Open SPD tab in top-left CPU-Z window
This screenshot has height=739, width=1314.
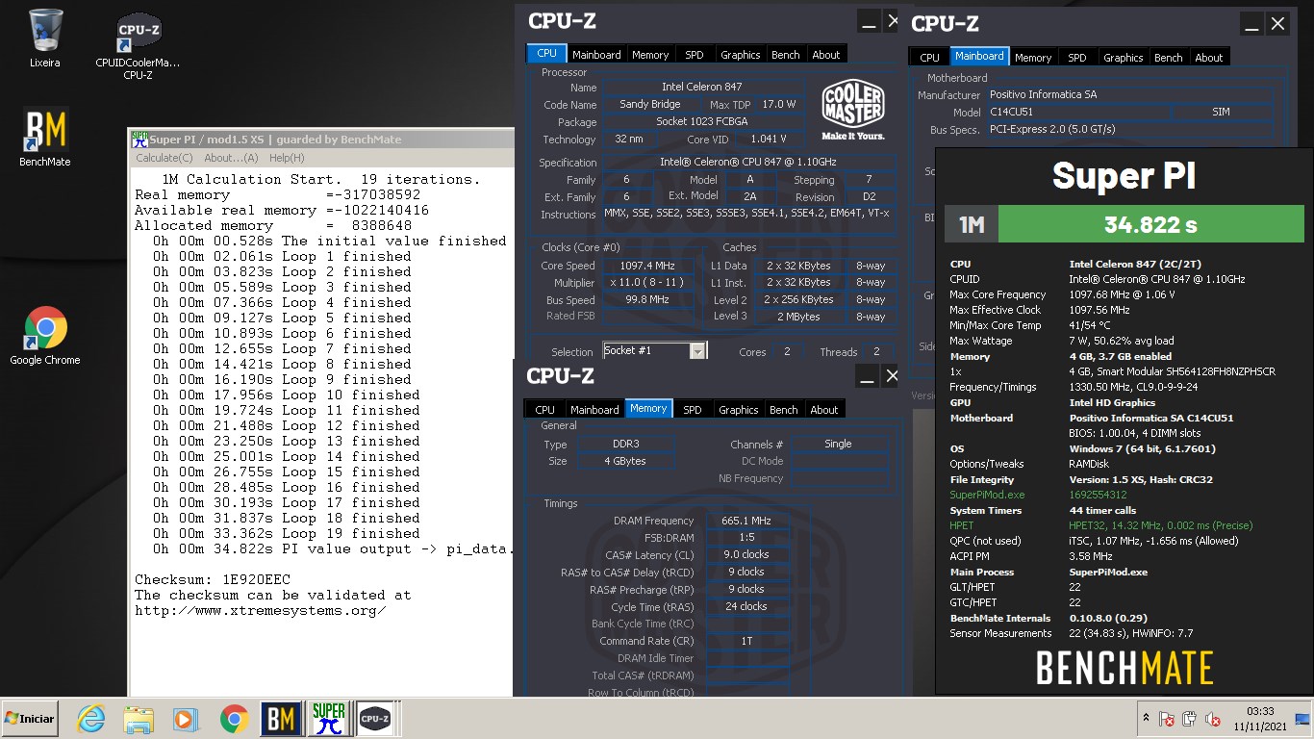coord(695,55)
